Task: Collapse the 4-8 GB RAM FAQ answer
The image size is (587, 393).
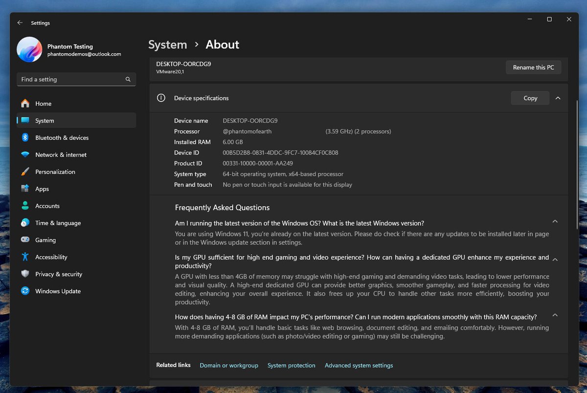Action: click(x=555, y=315)
